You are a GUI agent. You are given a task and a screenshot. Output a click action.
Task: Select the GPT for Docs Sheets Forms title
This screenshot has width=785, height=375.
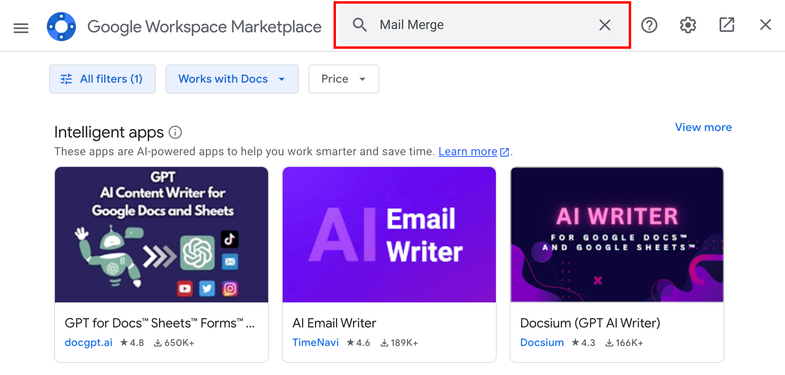160,323
